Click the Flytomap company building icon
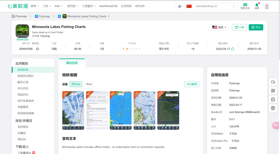Image resolution: width=280 pixels, height=154 pixels. point(13,16)
